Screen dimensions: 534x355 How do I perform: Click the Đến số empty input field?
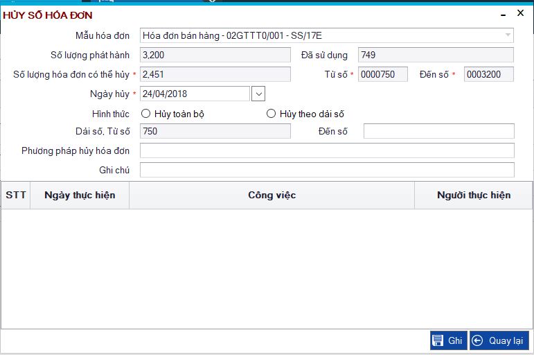(x=438, y=132)
